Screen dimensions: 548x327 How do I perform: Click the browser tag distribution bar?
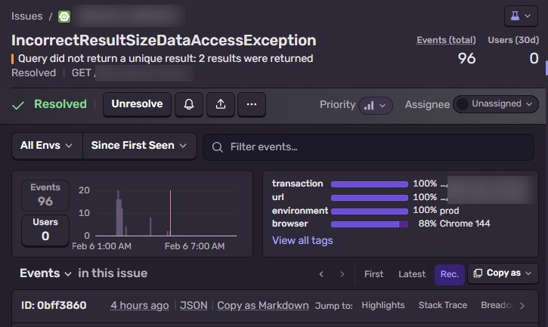click(x=370, y=224)
